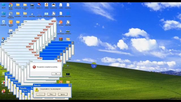The image size is (181, 102).
Task: Select the cartoon character image icon
Action: (x=46, y=5)
